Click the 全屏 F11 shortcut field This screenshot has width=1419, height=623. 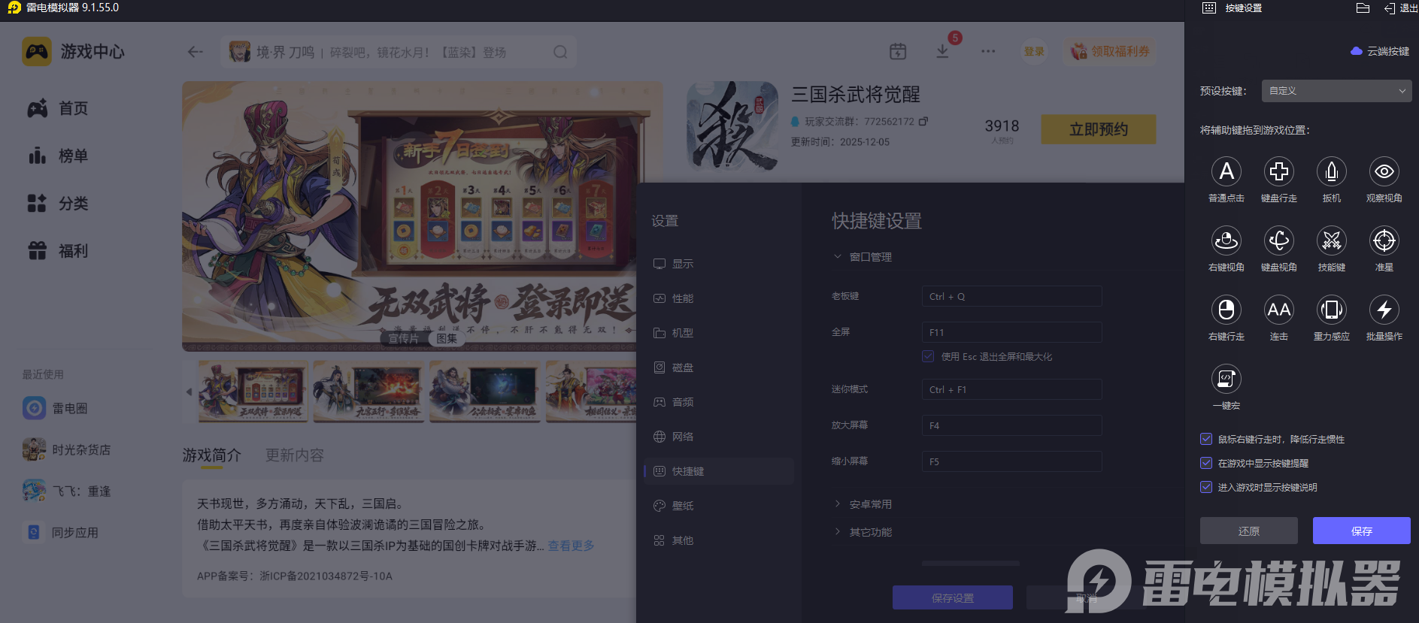(x=1012, y=332)
